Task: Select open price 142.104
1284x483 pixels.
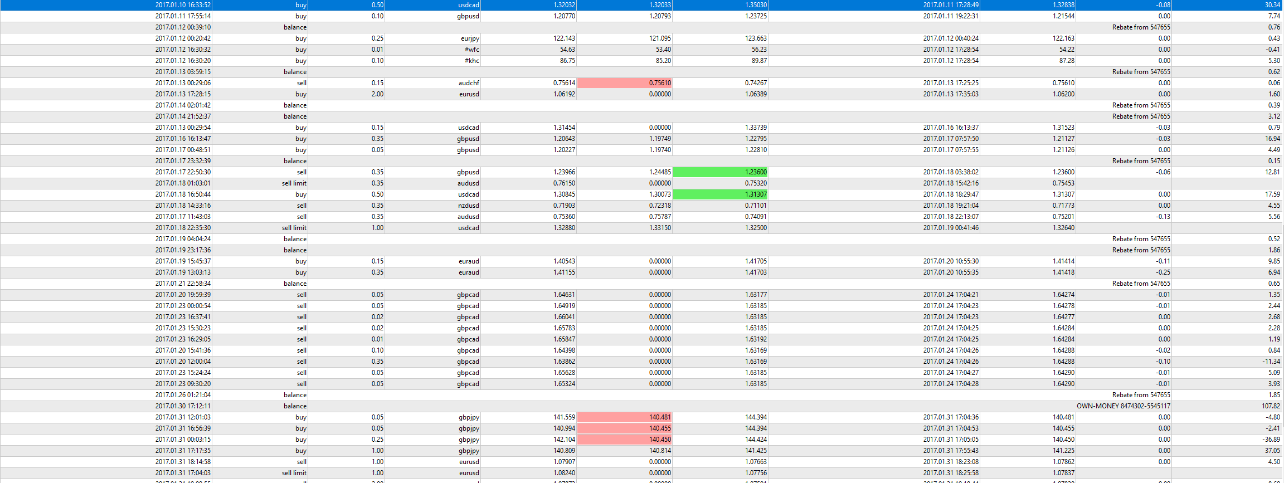Action: 564,440
